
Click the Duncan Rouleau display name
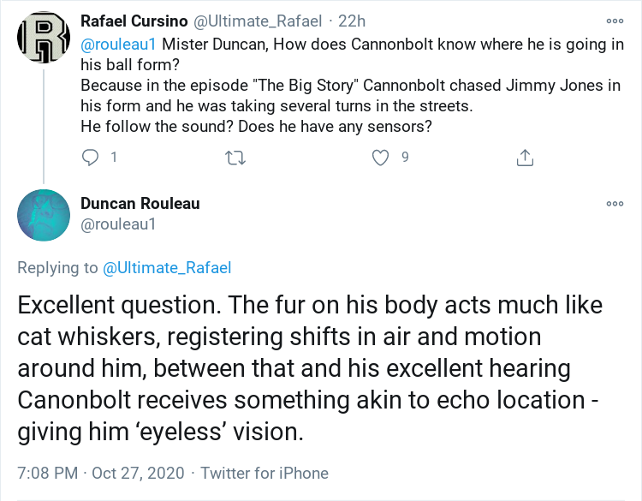140,203
